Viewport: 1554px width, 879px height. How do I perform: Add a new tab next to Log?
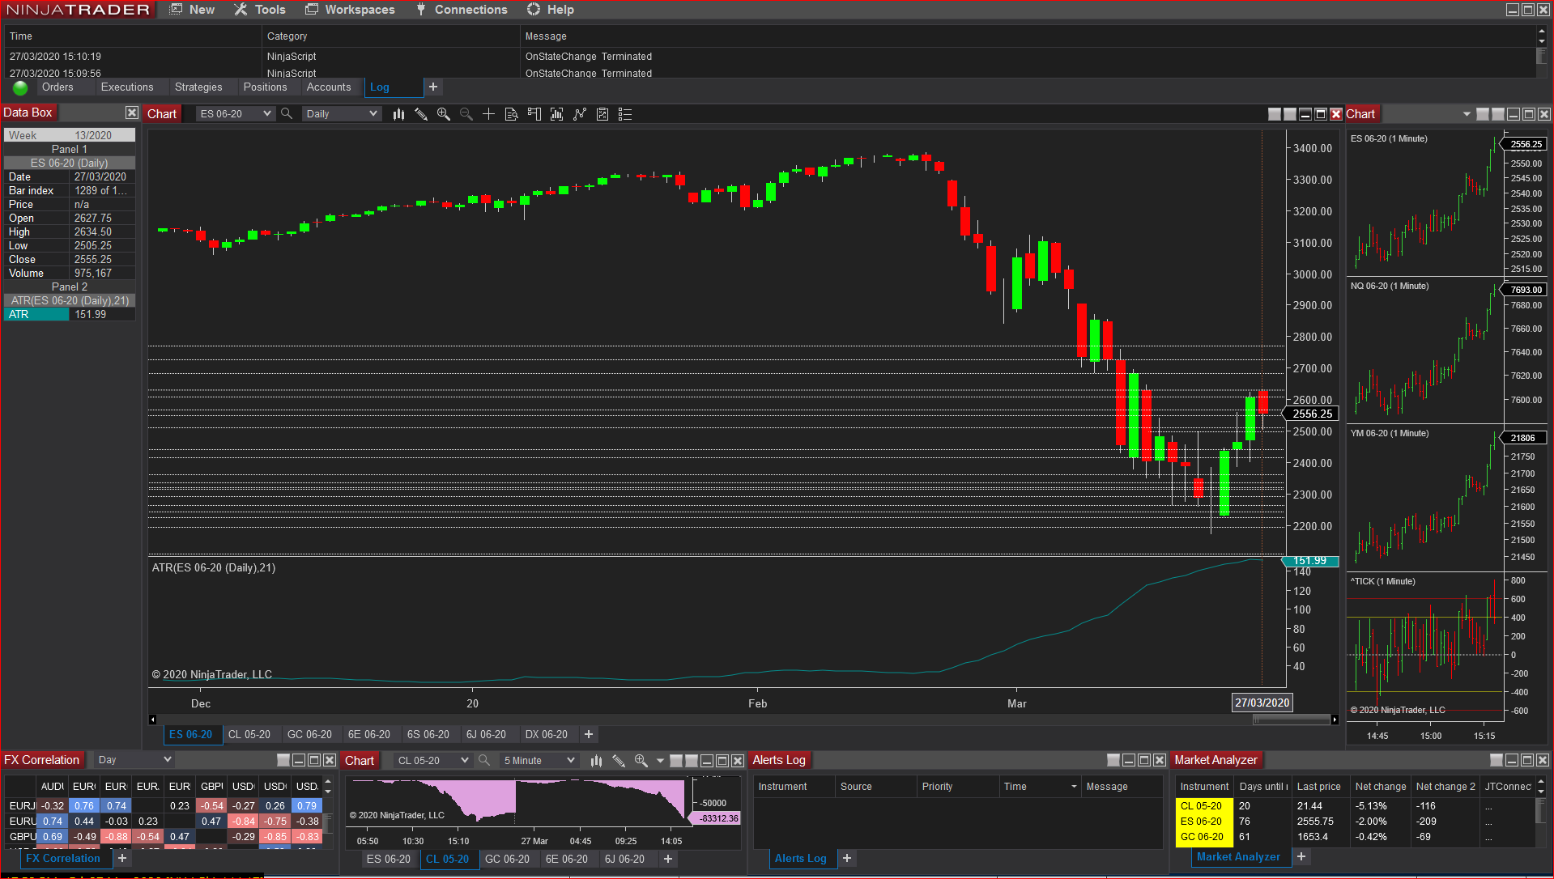pos(433,87)
